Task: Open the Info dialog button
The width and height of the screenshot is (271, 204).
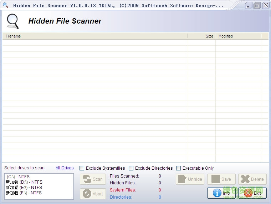Action: pyautogui.click(x=221, y=193)
